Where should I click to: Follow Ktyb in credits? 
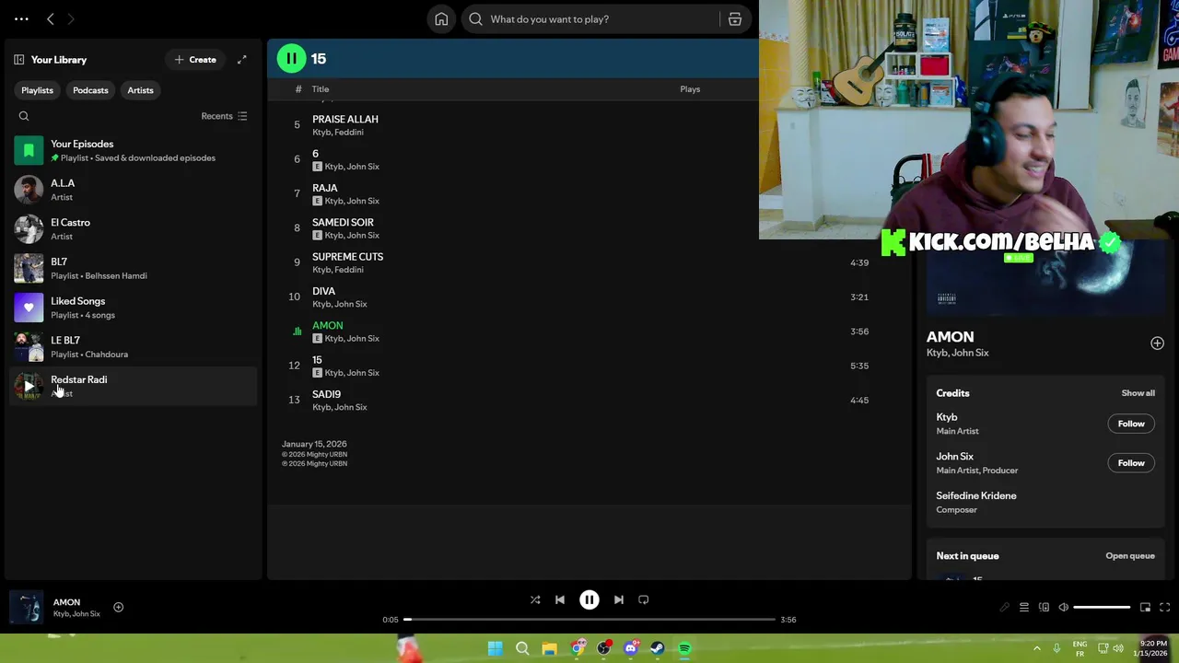pos(1131,424)
